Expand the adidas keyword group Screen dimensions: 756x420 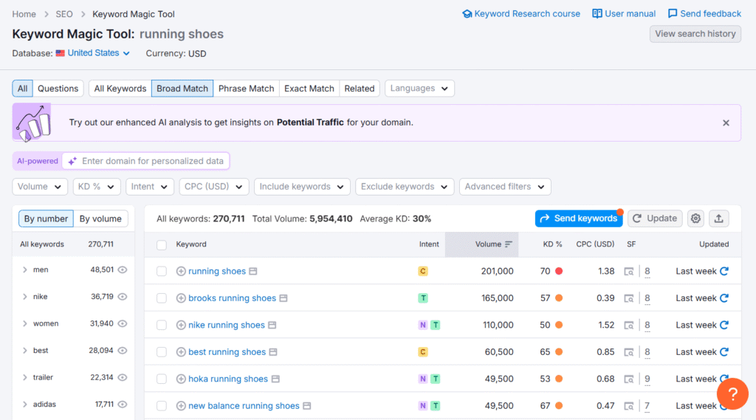pyautogui.click(x=24, y=404)
